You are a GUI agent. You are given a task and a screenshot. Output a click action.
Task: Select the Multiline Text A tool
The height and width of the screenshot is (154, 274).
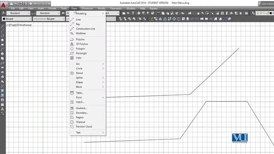click(x=2, y=109)
